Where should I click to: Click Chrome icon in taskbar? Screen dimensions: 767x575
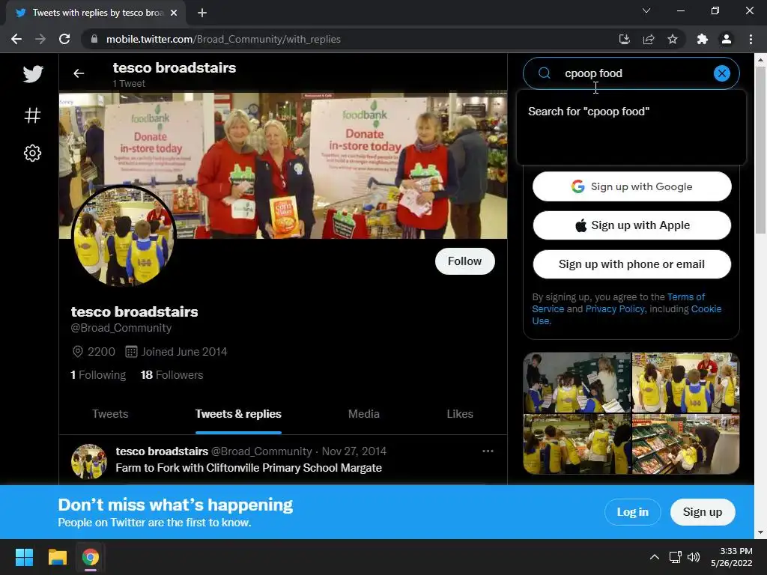coord(91,557)
